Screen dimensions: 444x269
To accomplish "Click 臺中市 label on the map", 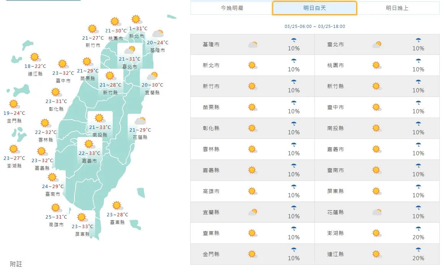I will click(63, 81).
